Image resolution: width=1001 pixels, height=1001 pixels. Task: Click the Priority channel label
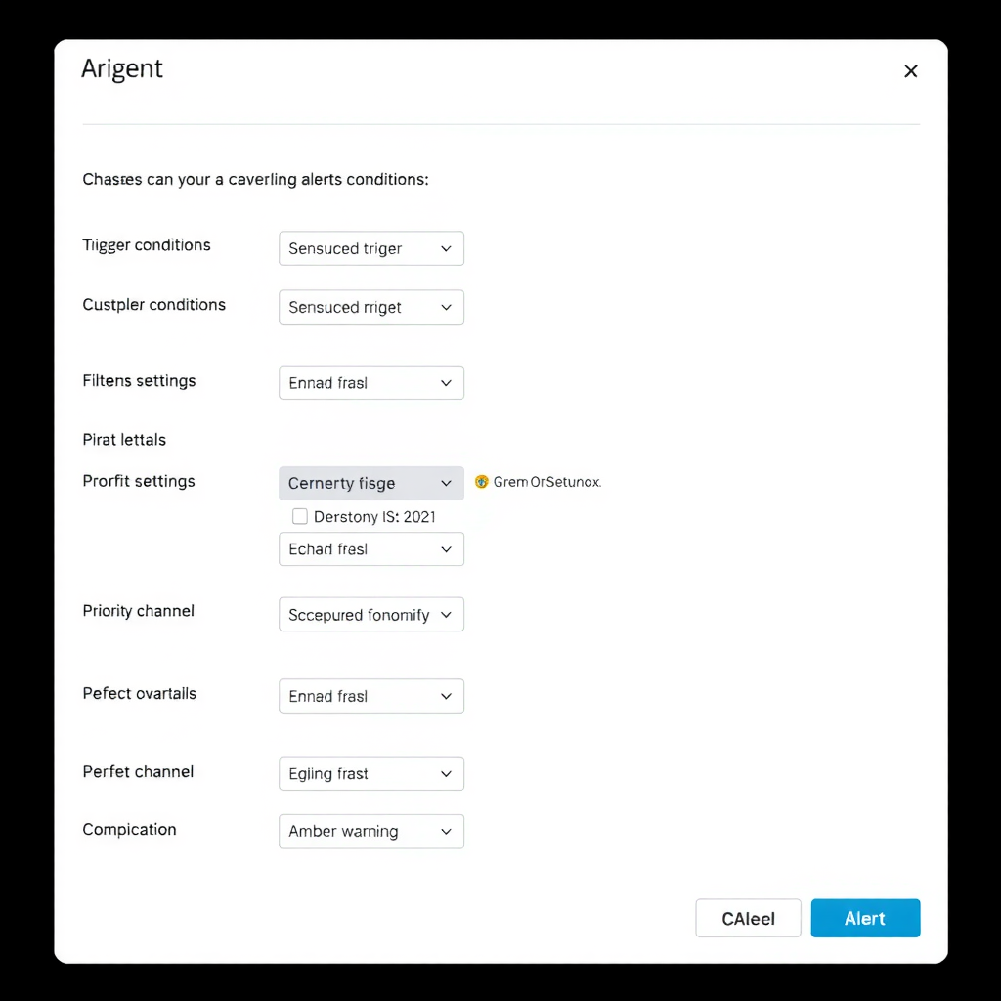coord(139,611)
